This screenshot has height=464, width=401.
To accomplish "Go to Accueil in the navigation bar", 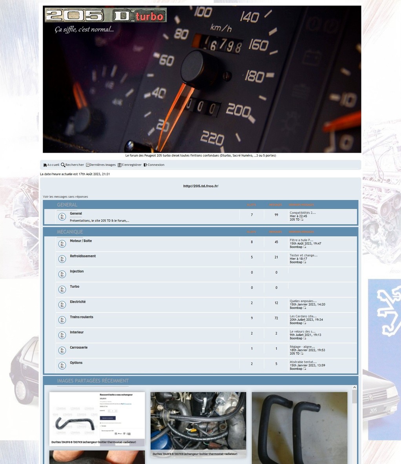I will click(x=51, y=165).
